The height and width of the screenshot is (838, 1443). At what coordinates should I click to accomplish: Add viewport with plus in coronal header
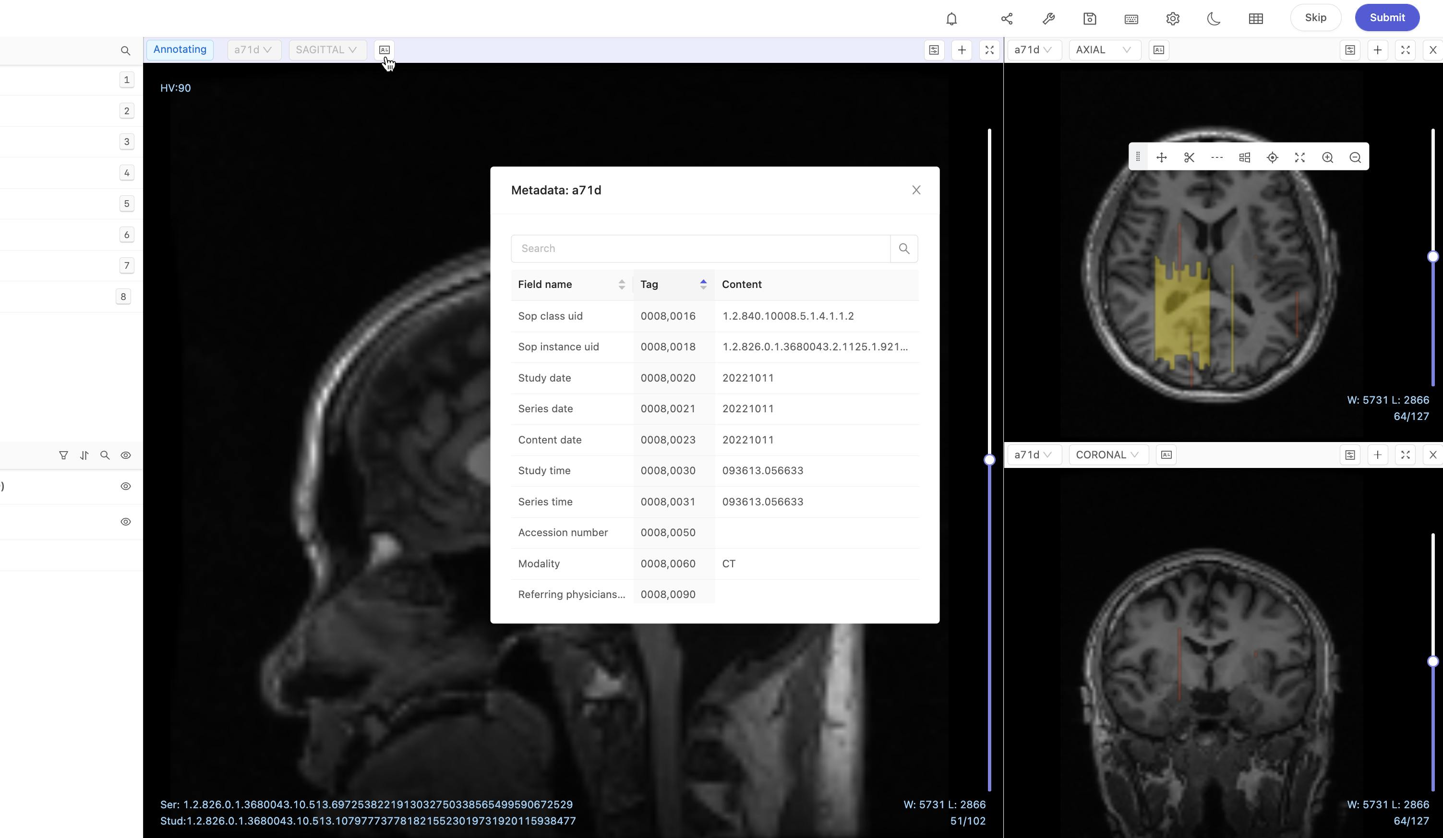point(1378,455)
